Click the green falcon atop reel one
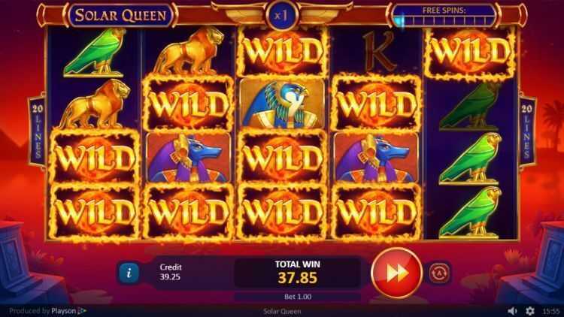Image resolution: width=564 pixels, height=317 pixels. tap(94, 53)
